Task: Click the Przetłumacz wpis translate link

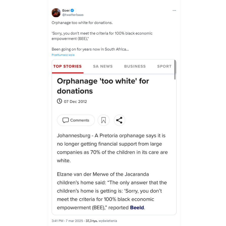Action: [63, 55]
